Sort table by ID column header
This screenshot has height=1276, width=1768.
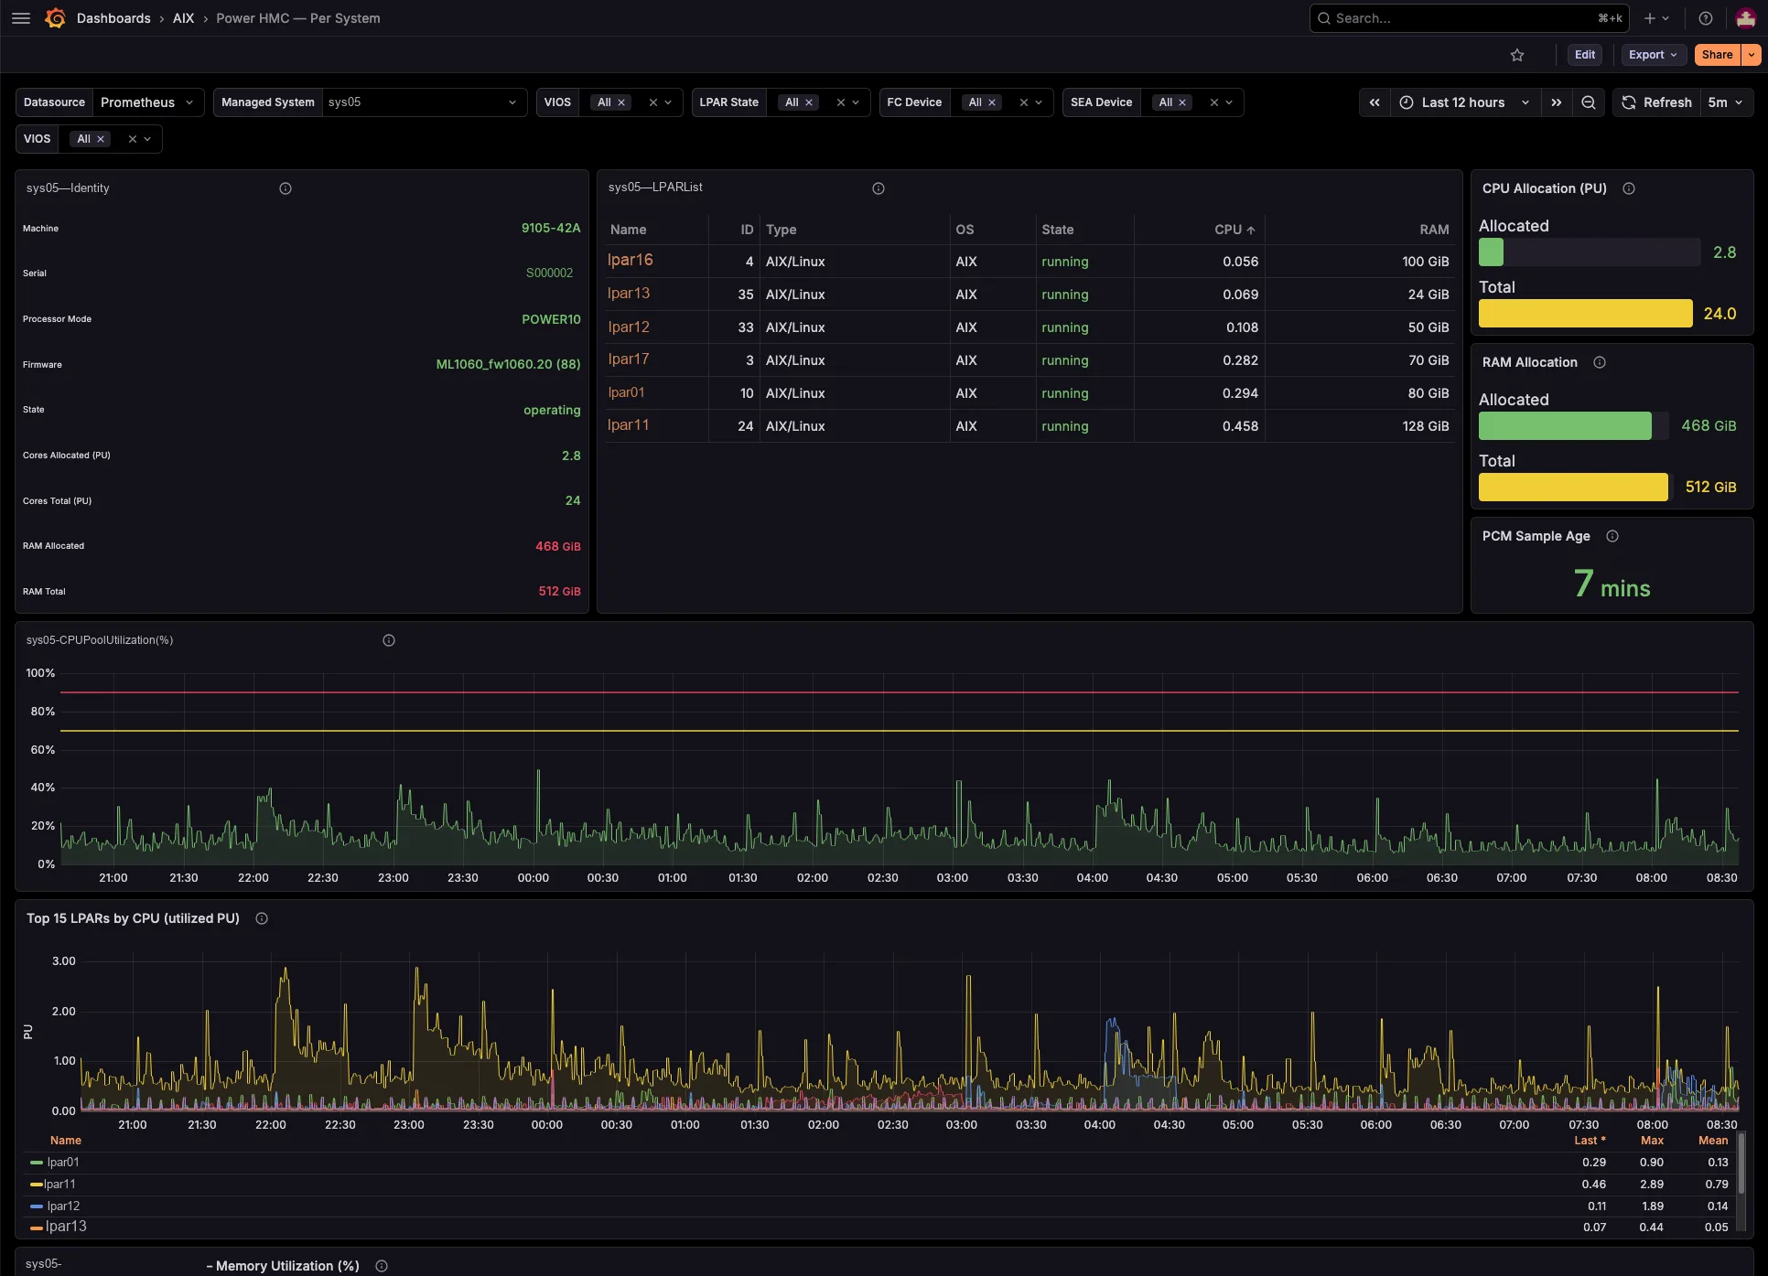[747, 230]
